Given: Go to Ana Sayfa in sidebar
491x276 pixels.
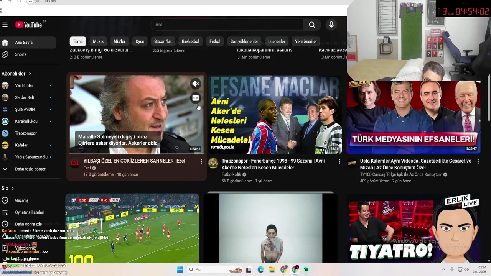Looking at the screenshot, I should click(x=28, y=43).
